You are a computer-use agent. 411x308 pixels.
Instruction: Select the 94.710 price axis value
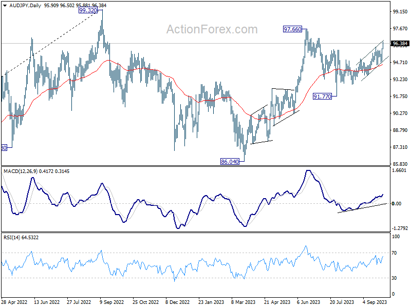click(400, 62)
